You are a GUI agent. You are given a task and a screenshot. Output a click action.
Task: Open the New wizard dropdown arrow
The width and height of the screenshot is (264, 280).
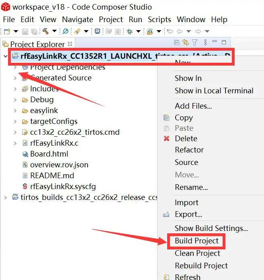(16, 31)
